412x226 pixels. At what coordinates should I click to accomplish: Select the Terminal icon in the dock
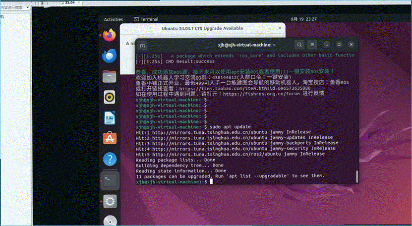110,181
